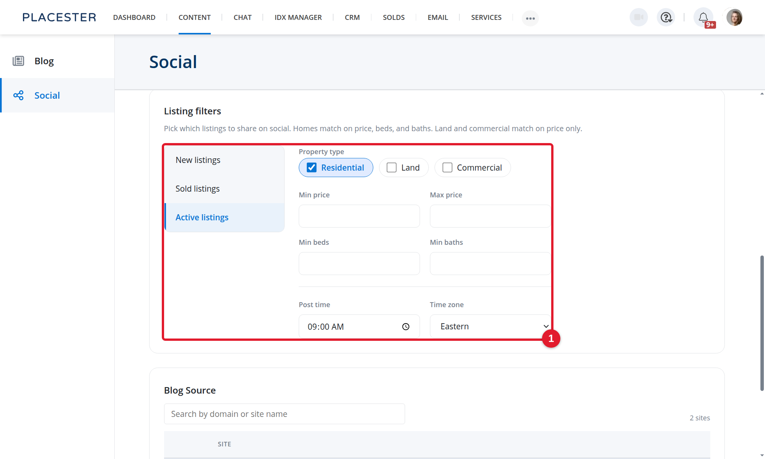Select the Social sidebar item
Screen dimensions: 765x459
click(x=57, y=95)
